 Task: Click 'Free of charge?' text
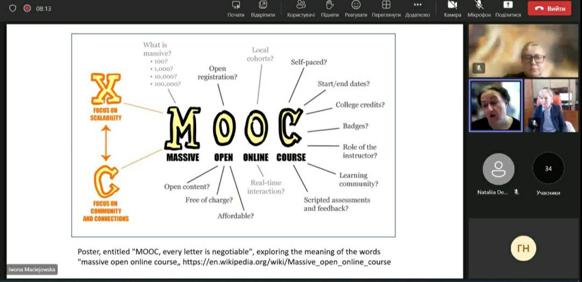[x=209, y=200]
